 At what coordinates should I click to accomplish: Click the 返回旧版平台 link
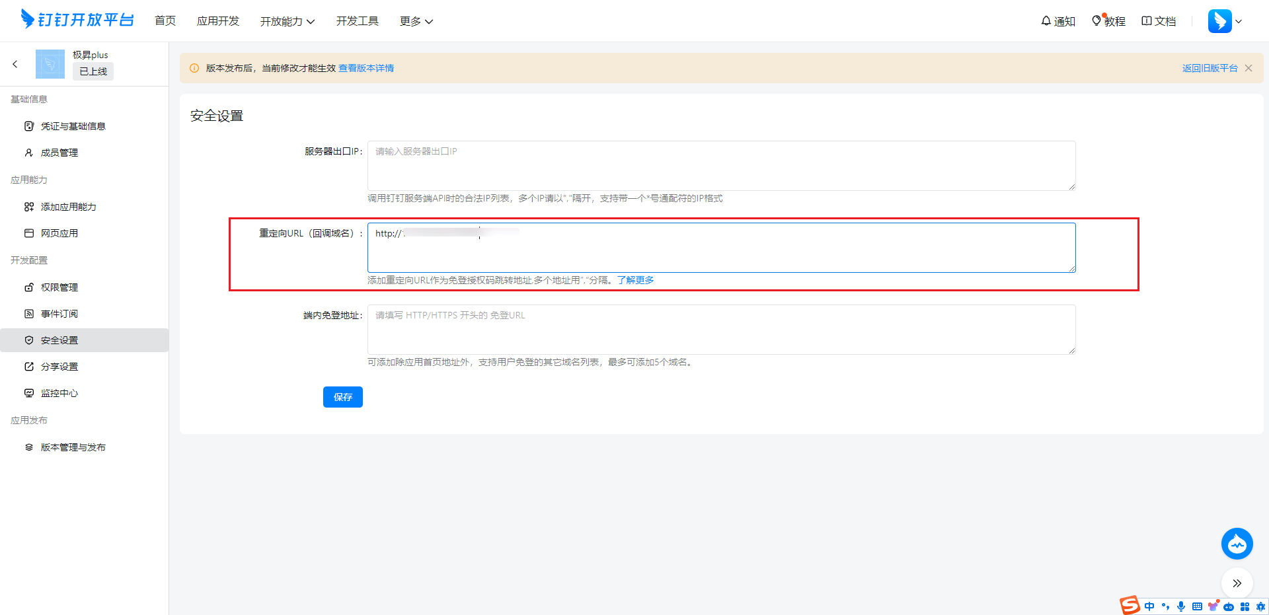tap(1210, 68)
